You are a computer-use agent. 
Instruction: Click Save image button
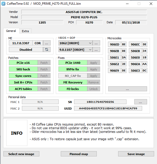coord(136,154)
